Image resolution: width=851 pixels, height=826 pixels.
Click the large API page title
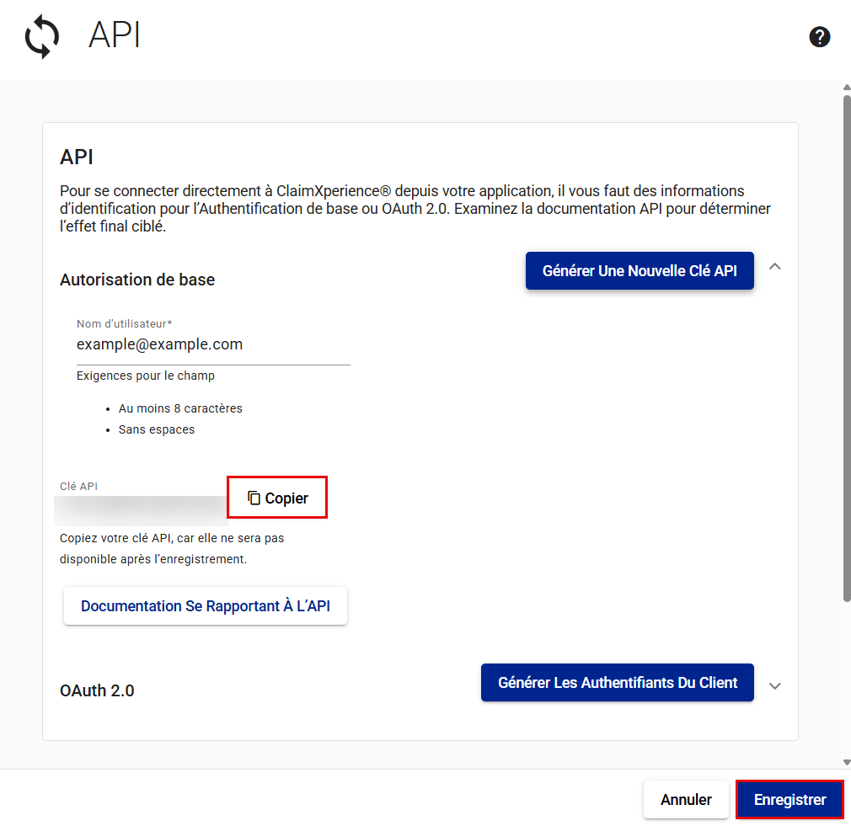tap(115, 35)
